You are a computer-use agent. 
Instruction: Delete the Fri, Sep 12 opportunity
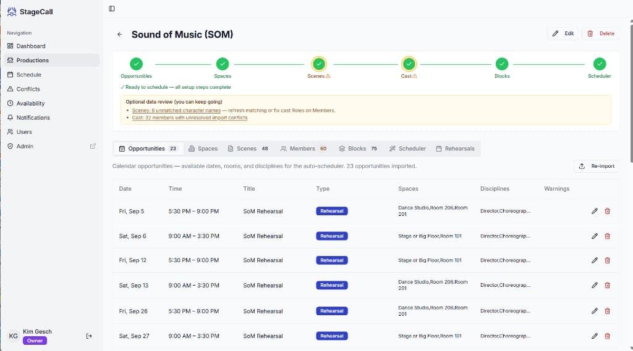coord(607,260)
